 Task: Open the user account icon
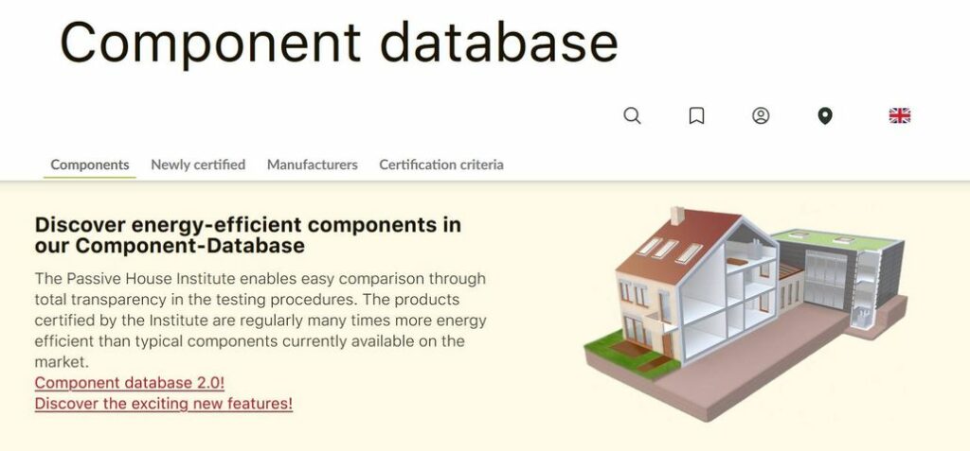761,116
